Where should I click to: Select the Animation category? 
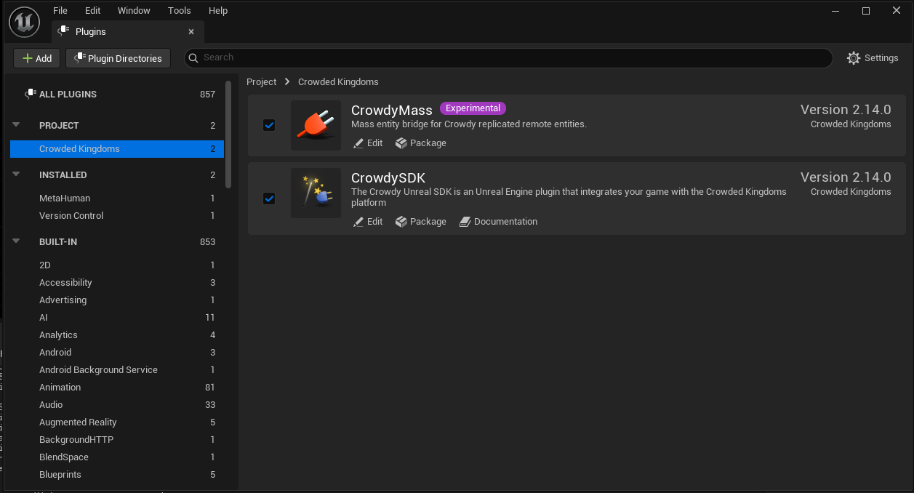coord(117,387)
